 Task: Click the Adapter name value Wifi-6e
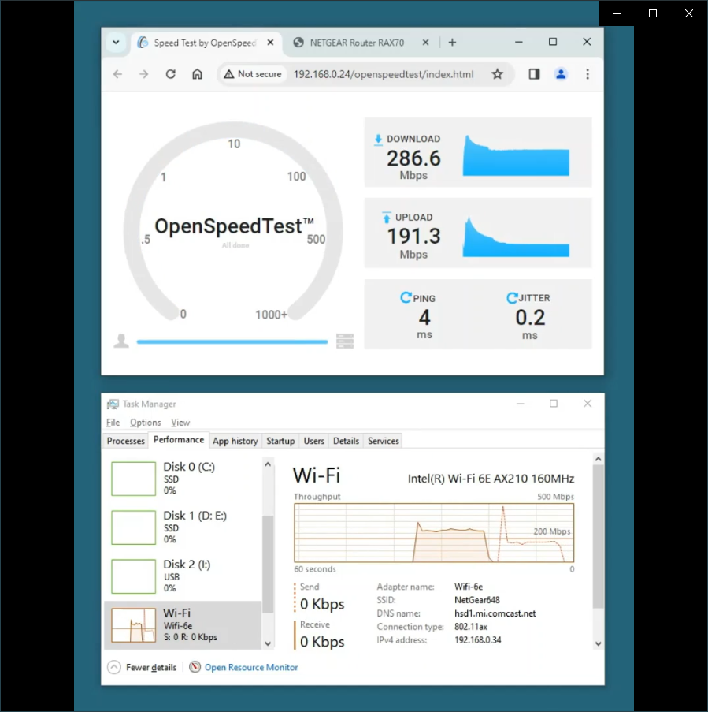click(x=469, y=587)
